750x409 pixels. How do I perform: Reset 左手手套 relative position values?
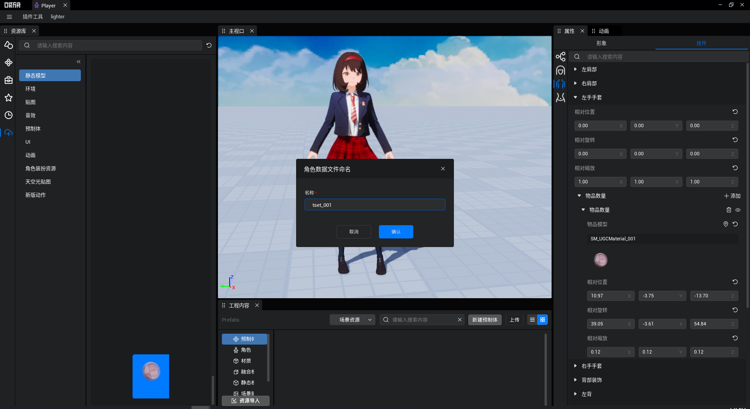point(735,112)
